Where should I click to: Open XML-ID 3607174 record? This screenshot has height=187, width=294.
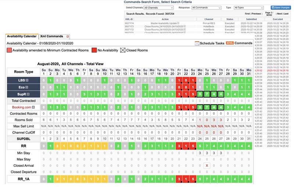(129, 23)
